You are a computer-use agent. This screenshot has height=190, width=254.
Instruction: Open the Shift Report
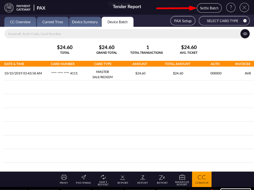point(103,180)
